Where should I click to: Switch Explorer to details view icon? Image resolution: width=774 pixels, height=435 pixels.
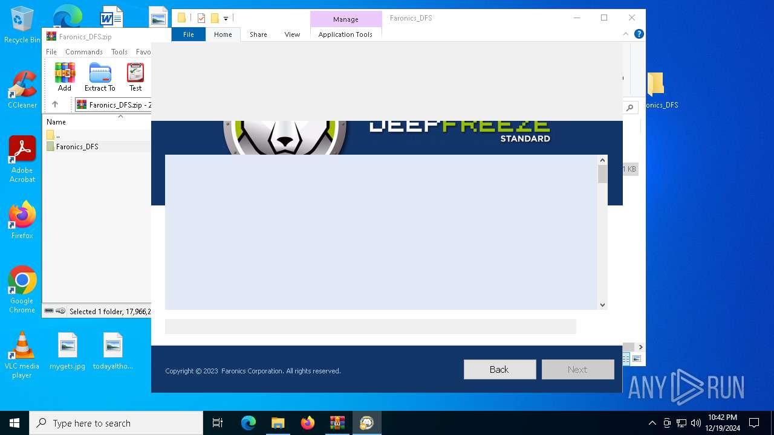point(626,359)
